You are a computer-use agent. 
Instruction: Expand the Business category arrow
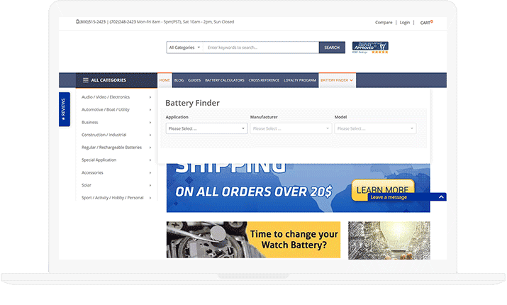click(x=150, y=122)
